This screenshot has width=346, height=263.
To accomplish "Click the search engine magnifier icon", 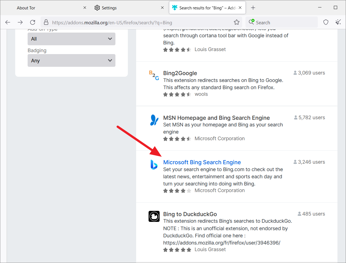I will [251, 22].
